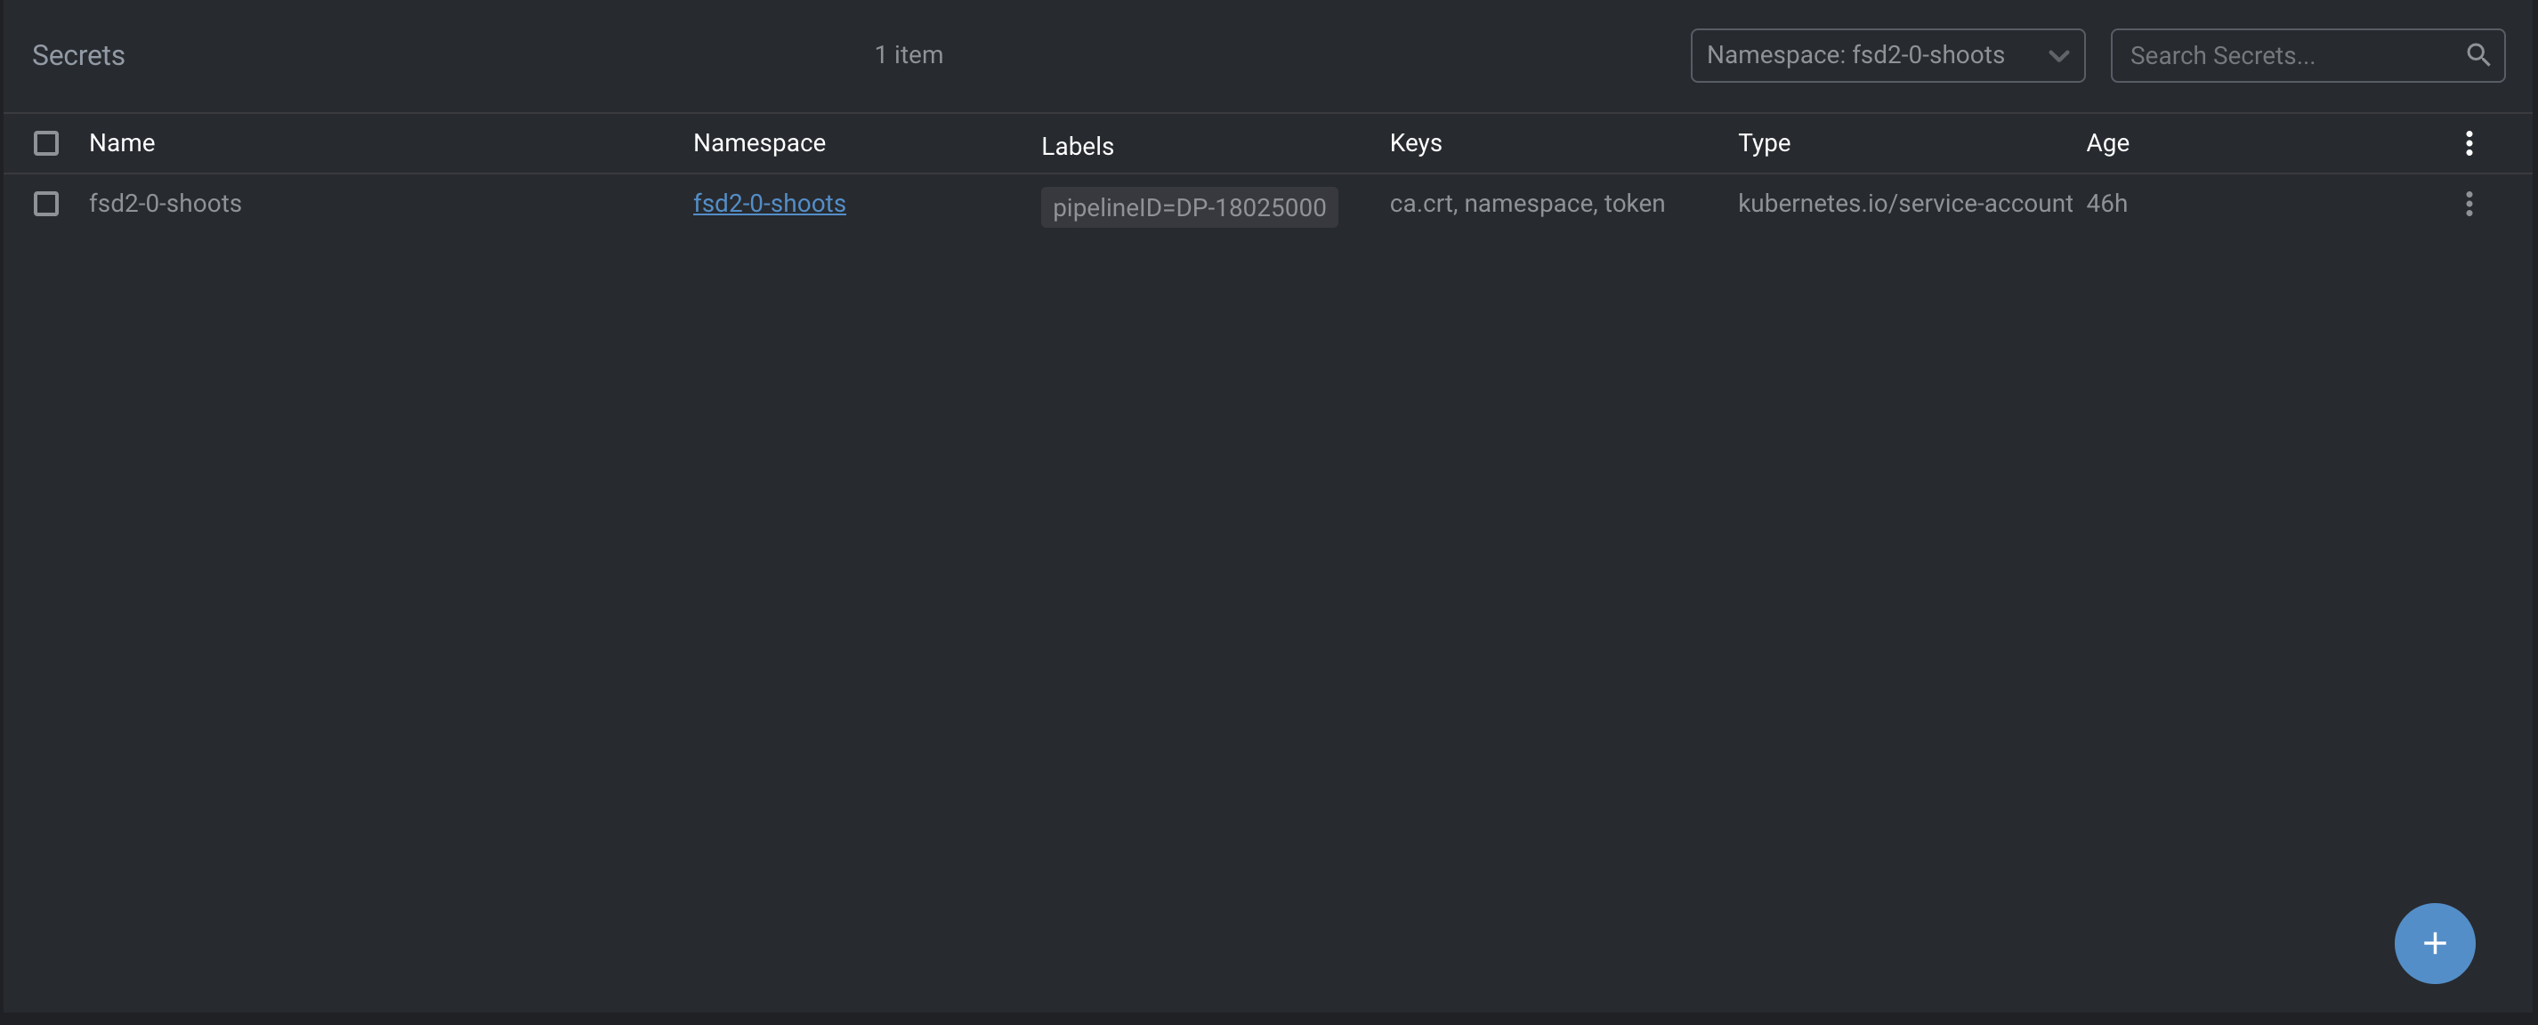Open the fsd2-0-shoots namespace link
This screenshot has height=1025, width=2538.
click(769, 203)
